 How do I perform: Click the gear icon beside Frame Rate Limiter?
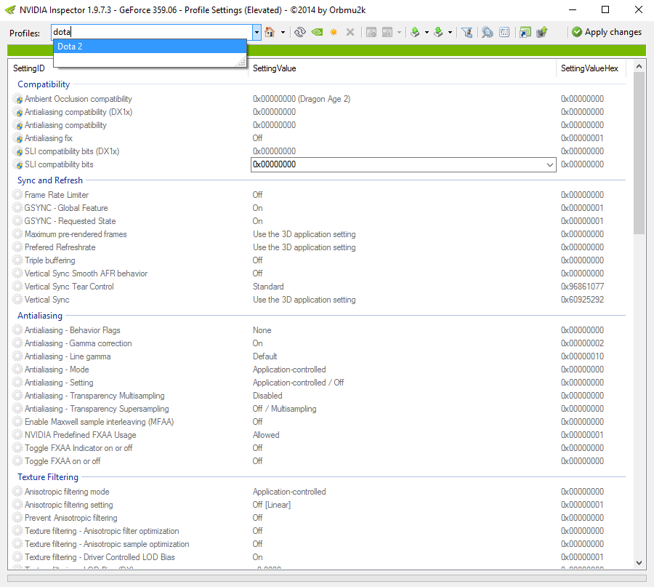(17, 195)
